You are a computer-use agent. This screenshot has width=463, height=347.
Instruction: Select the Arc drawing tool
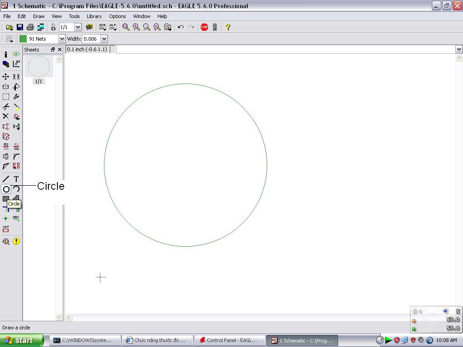click(x=16, y=189)
